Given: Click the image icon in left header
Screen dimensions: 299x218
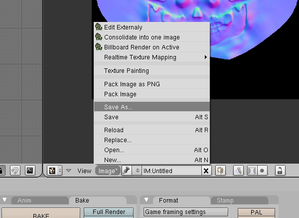Looking at the screenshot, I should point(30,171).
